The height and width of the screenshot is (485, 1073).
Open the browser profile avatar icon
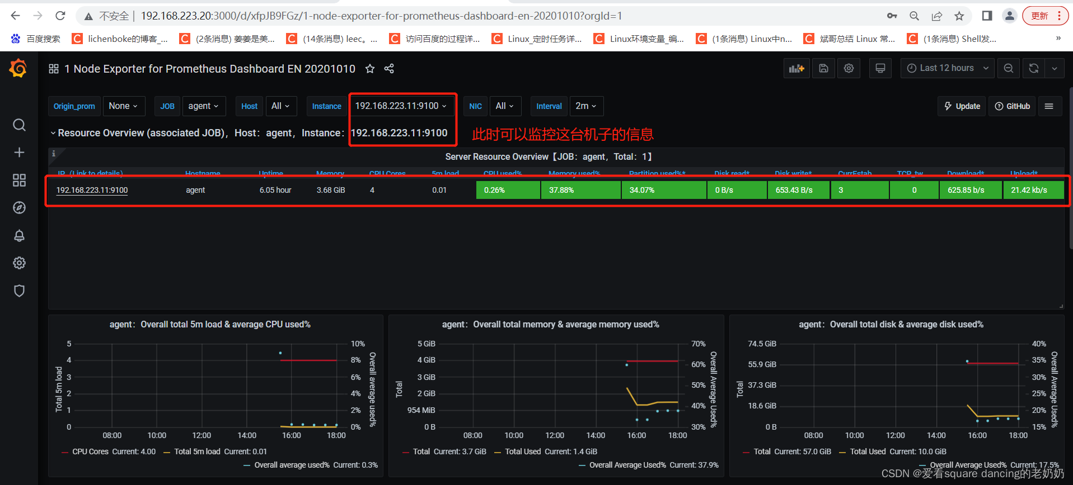1009,16
